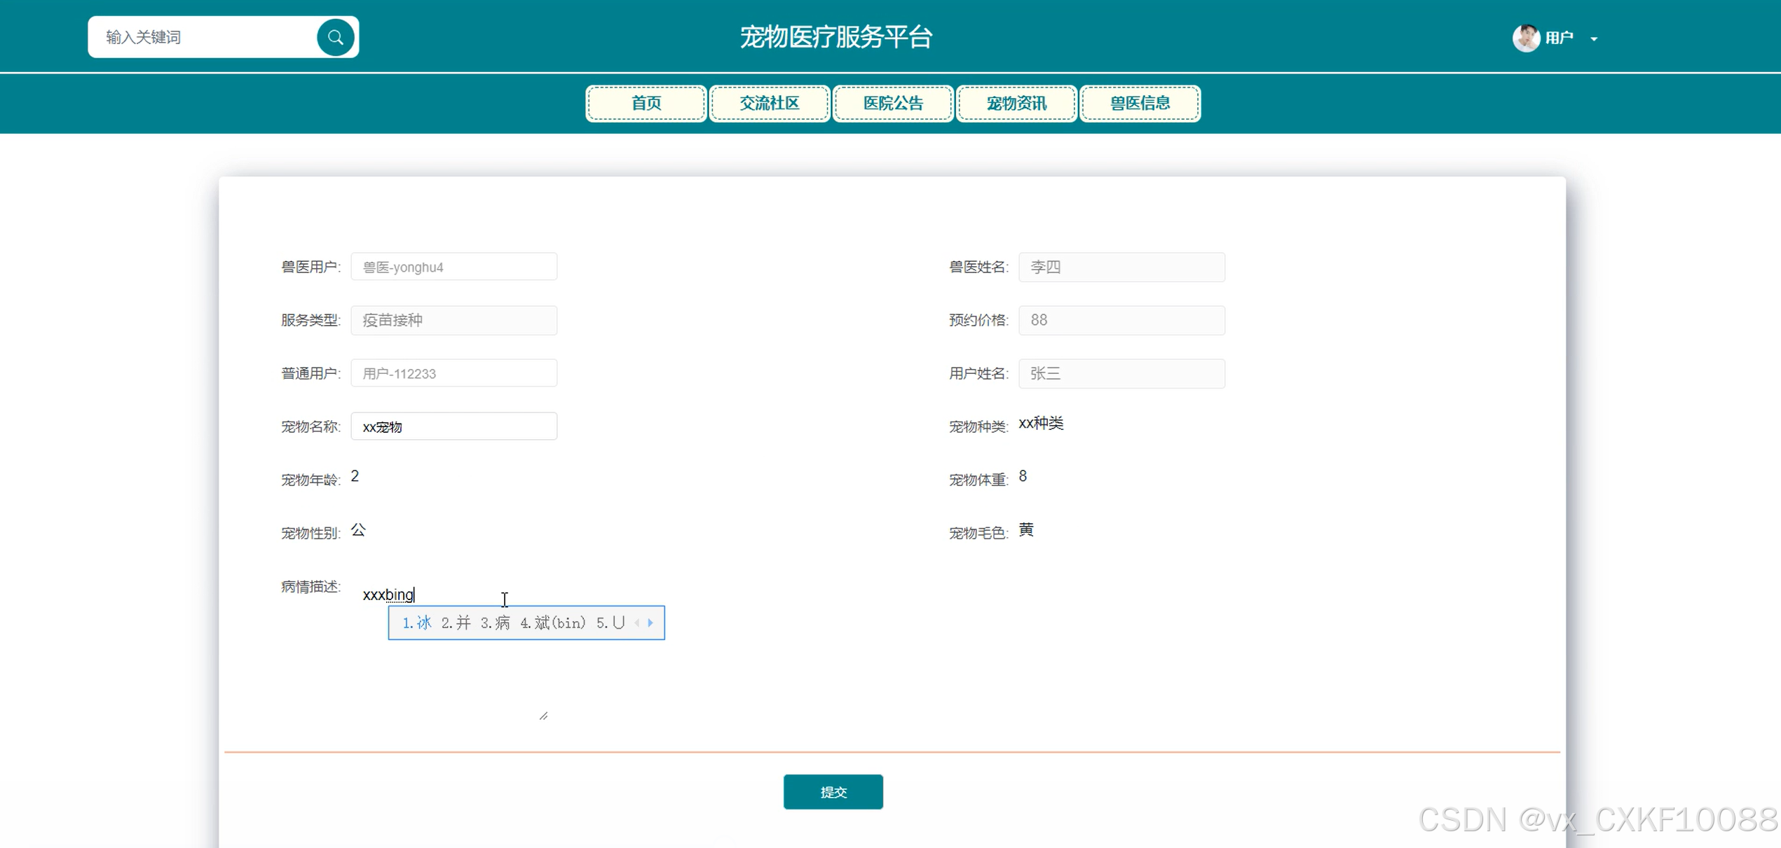Open the 医院公告 navigation tab

pyautogui.click(x=892, y=104)
